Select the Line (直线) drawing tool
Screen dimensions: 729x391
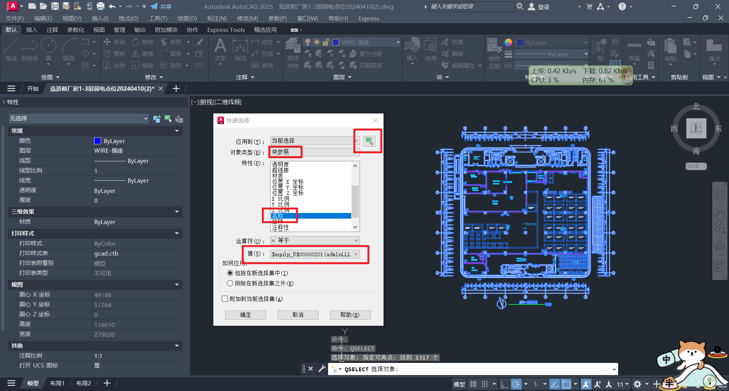[11, 49]
